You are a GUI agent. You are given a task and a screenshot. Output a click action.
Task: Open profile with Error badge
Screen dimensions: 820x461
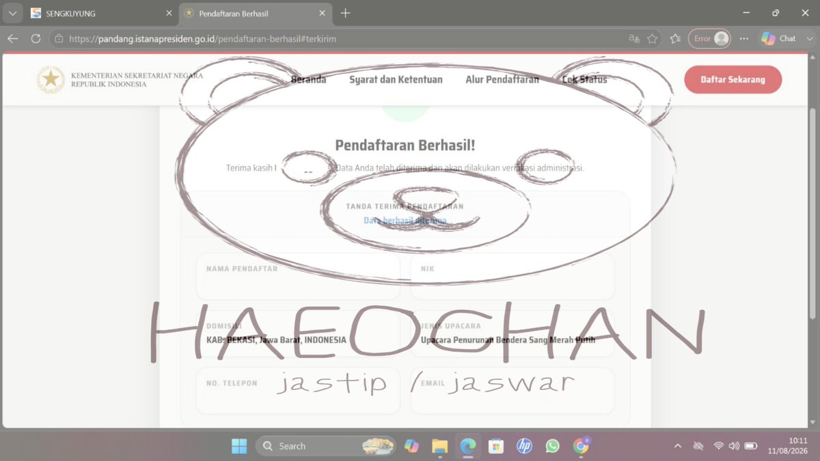click(x=709, y=39)
